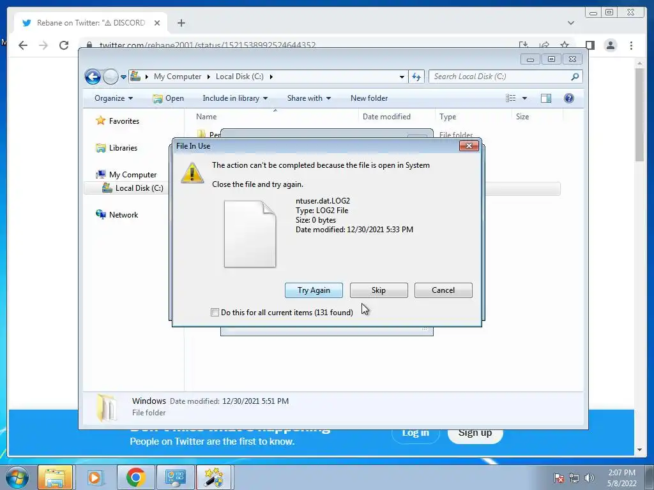Reload the Chrome page
Image resolution: width=654 pixels, height=490 pixels.
(x=64, y=45)
